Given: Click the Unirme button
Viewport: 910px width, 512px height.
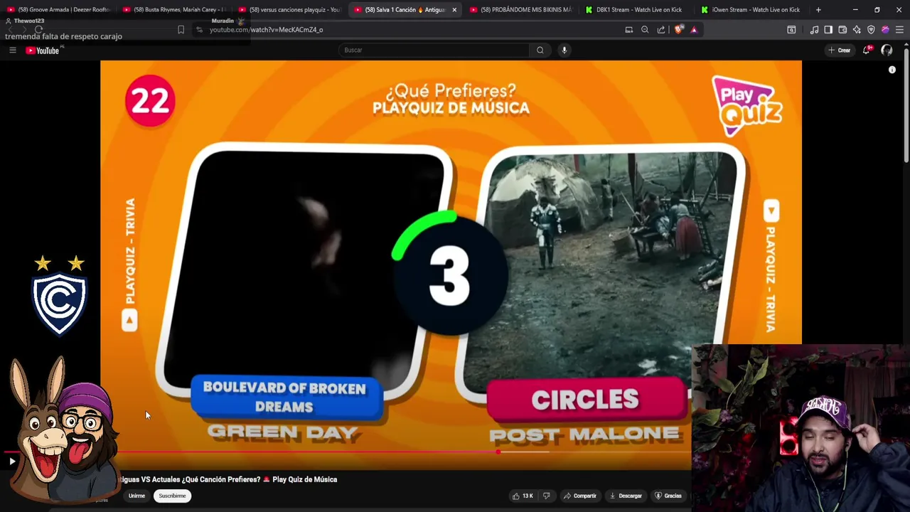Looking at the screenshot, I should coord(136,496).
